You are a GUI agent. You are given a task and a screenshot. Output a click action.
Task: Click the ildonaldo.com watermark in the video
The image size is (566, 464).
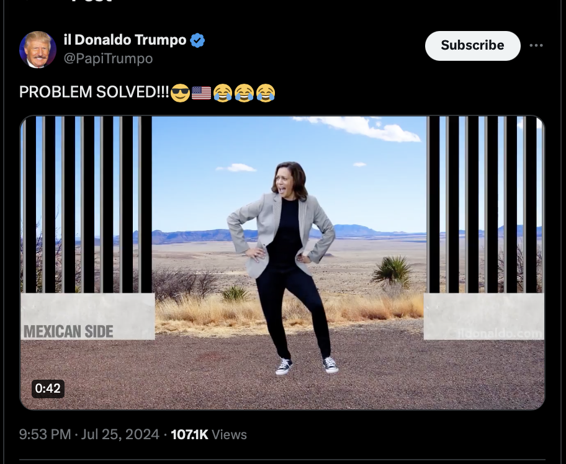coord(500,333)
